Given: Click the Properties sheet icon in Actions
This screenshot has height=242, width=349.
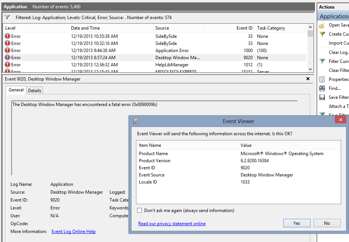Looking at the screenshot, I should pyautogui.click(x=322, y=79).
